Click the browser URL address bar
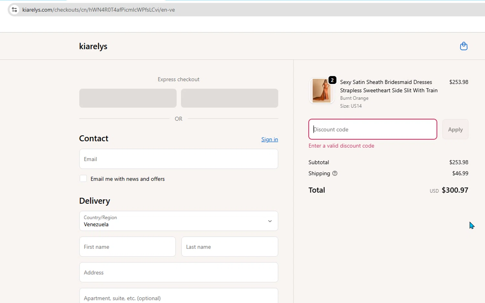 tap(226, 10)
